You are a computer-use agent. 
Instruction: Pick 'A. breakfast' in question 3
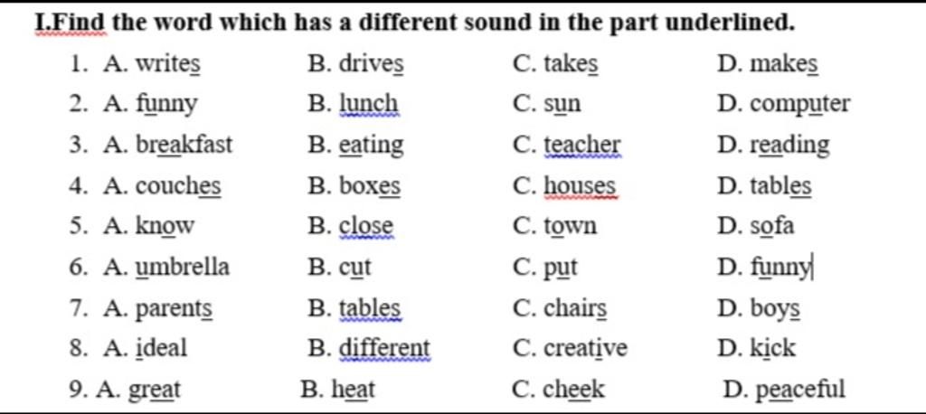coord(168,145)
